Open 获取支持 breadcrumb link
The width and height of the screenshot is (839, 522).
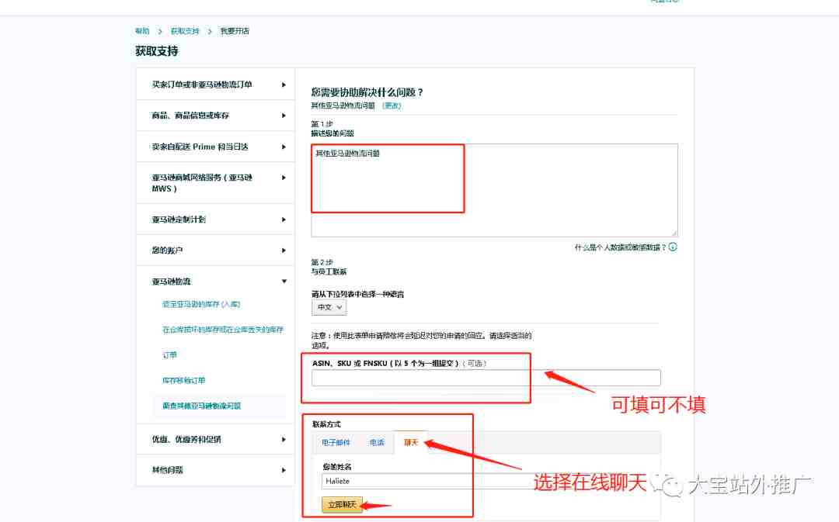point(185,31)
